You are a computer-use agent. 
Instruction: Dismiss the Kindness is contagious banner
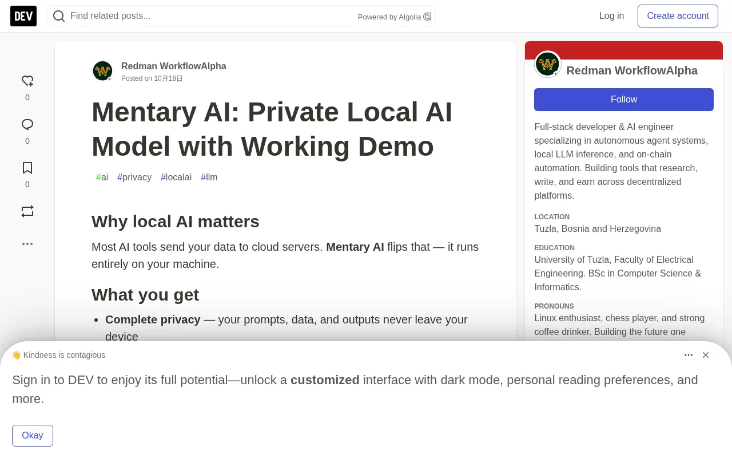click(706, 355)
